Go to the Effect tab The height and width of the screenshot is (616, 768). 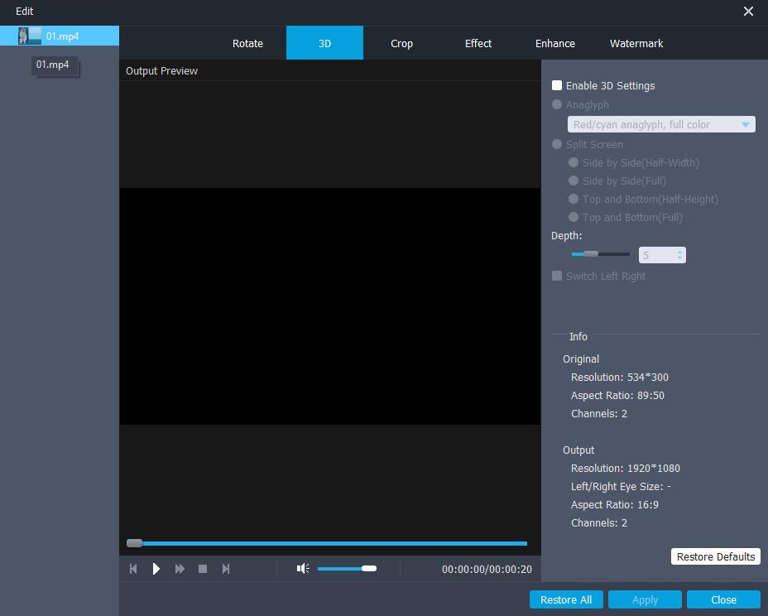pyautogui.click(x=478, y=43)
